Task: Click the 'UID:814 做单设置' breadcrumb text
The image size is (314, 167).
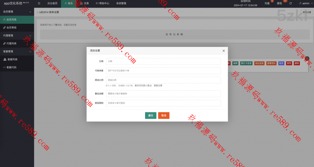Action: (49, 12)
